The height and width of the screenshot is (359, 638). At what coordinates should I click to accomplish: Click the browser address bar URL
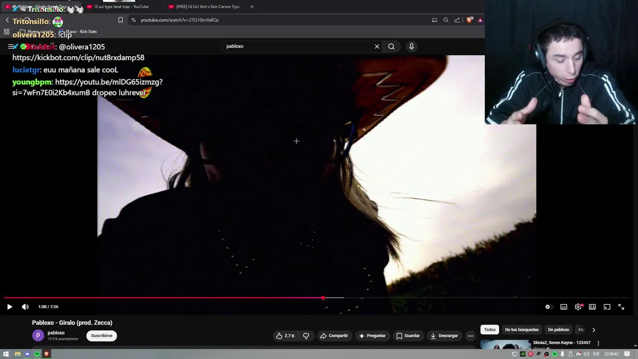(x=179, y=20)
